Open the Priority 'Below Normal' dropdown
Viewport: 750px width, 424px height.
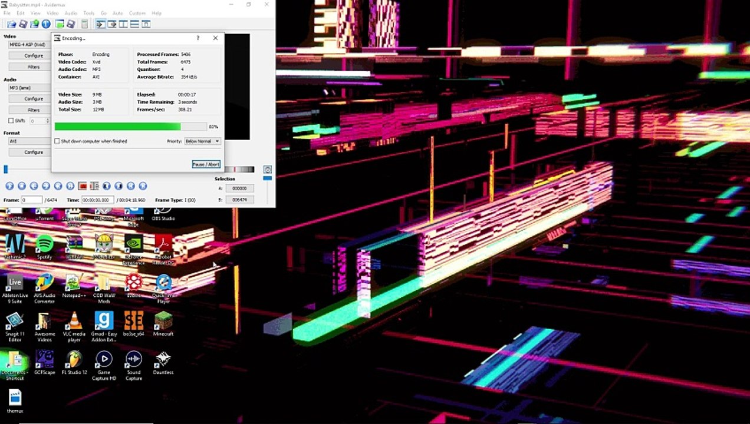(x=202, y=141)
